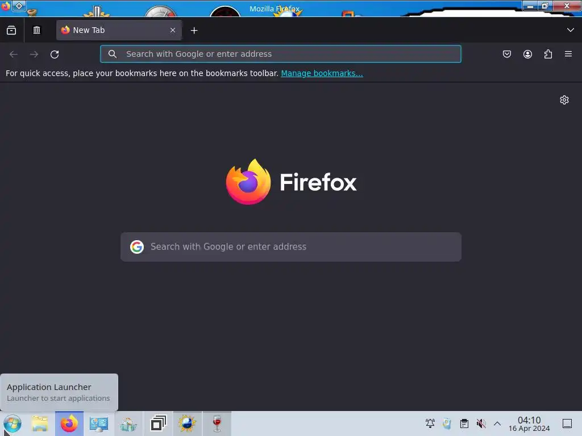
Task: Click the show desktop button
Action: click(x=567, y=424)
